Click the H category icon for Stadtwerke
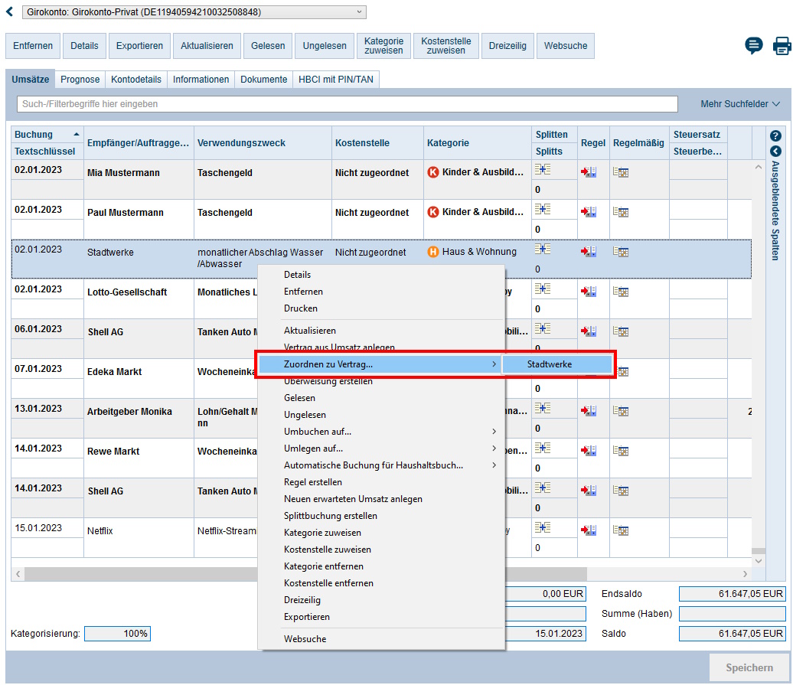Viewport: 793px width, 685px height. pyautogui.click(x=433, y=252)
